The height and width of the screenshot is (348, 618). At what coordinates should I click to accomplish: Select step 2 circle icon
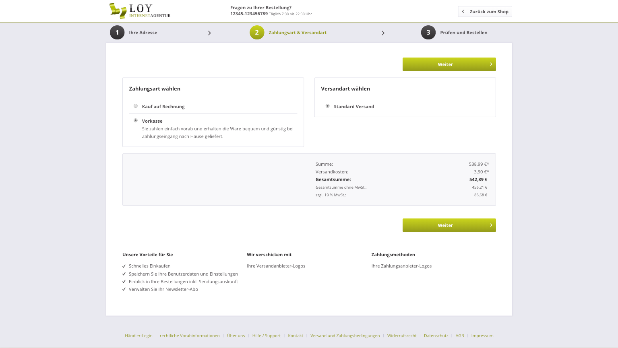click(257, 33)
